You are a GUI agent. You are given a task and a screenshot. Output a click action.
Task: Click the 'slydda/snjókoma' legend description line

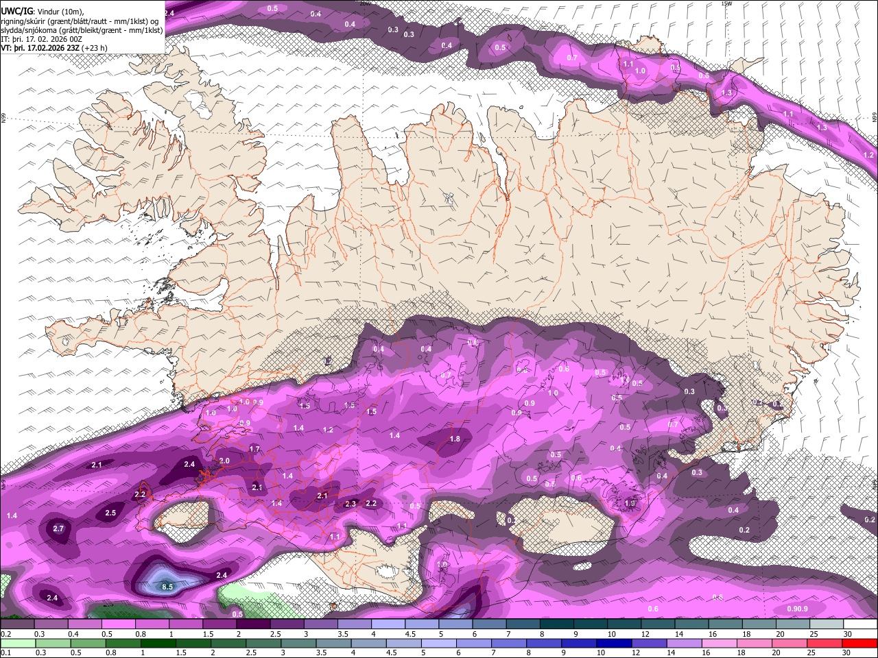point(82,30)
